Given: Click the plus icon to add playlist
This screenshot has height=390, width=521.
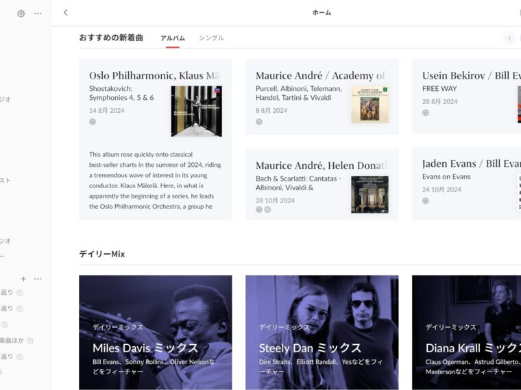Looking at the screenshot, I should click(x=23, y=278).
